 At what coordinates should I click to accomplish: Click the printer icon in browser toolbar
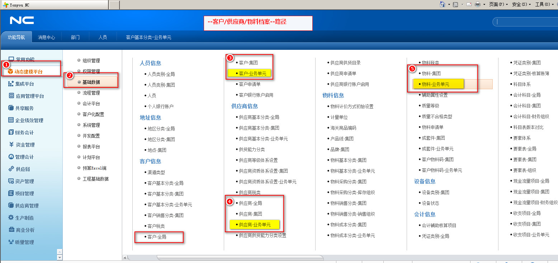tap(478, 4)
